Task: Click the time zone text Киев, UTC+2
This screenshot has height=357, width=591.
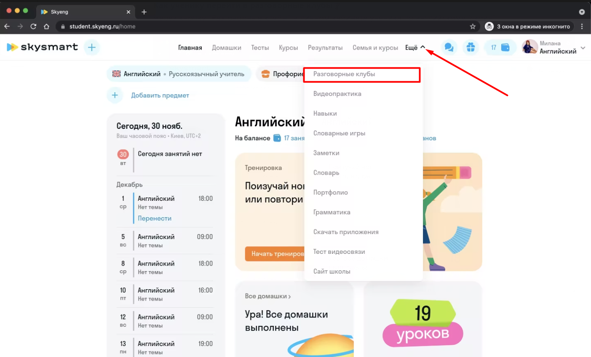Action: (x=185, y=136)
